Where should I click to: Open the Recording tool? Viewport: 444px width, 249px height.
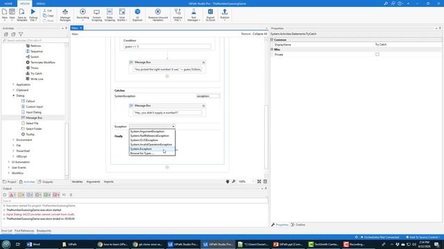83,14
